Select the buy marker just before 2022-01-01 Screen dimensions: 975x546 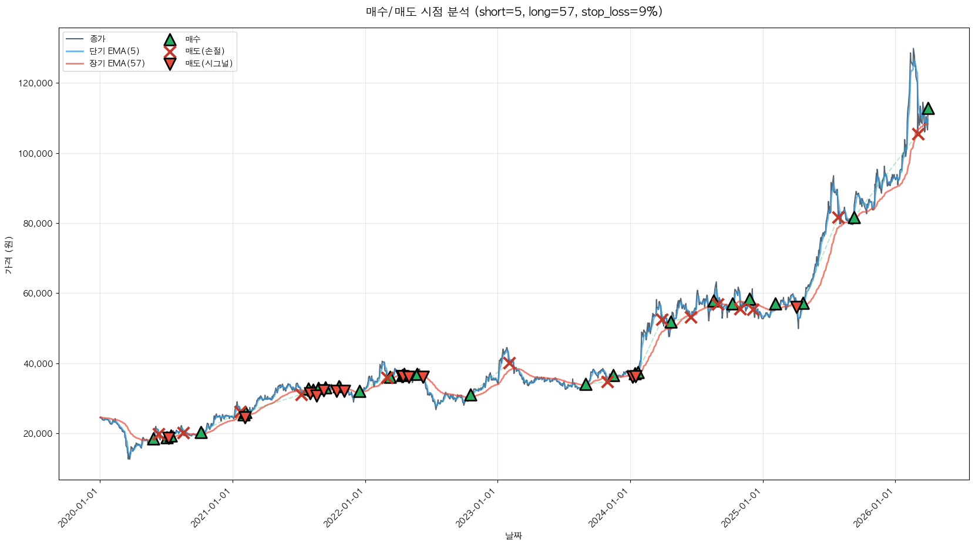point(359,392)
